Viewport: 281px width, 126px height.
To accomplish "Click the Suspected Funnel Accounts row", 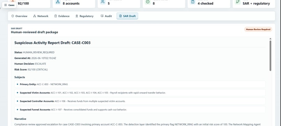I will (x=140, y=110).
